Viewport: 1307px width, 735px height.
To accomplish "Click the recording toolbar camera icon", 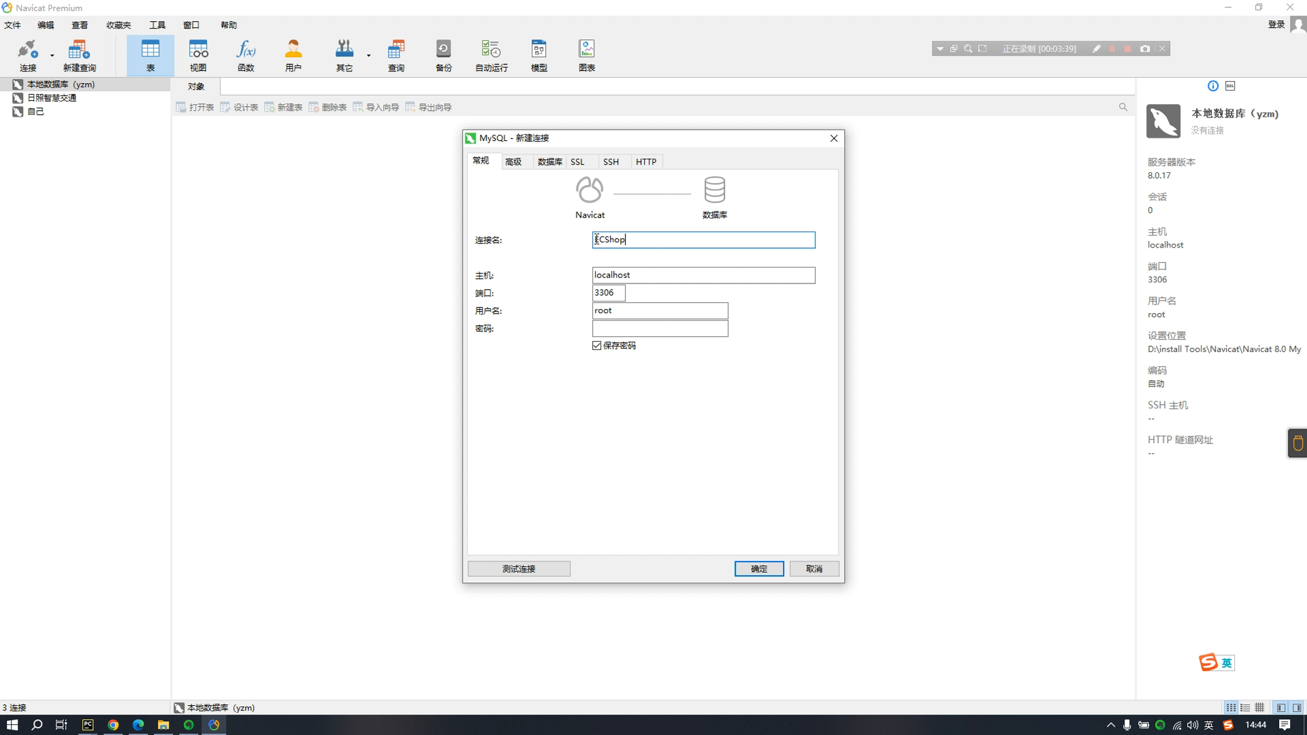I will [x=1145, y=49].
